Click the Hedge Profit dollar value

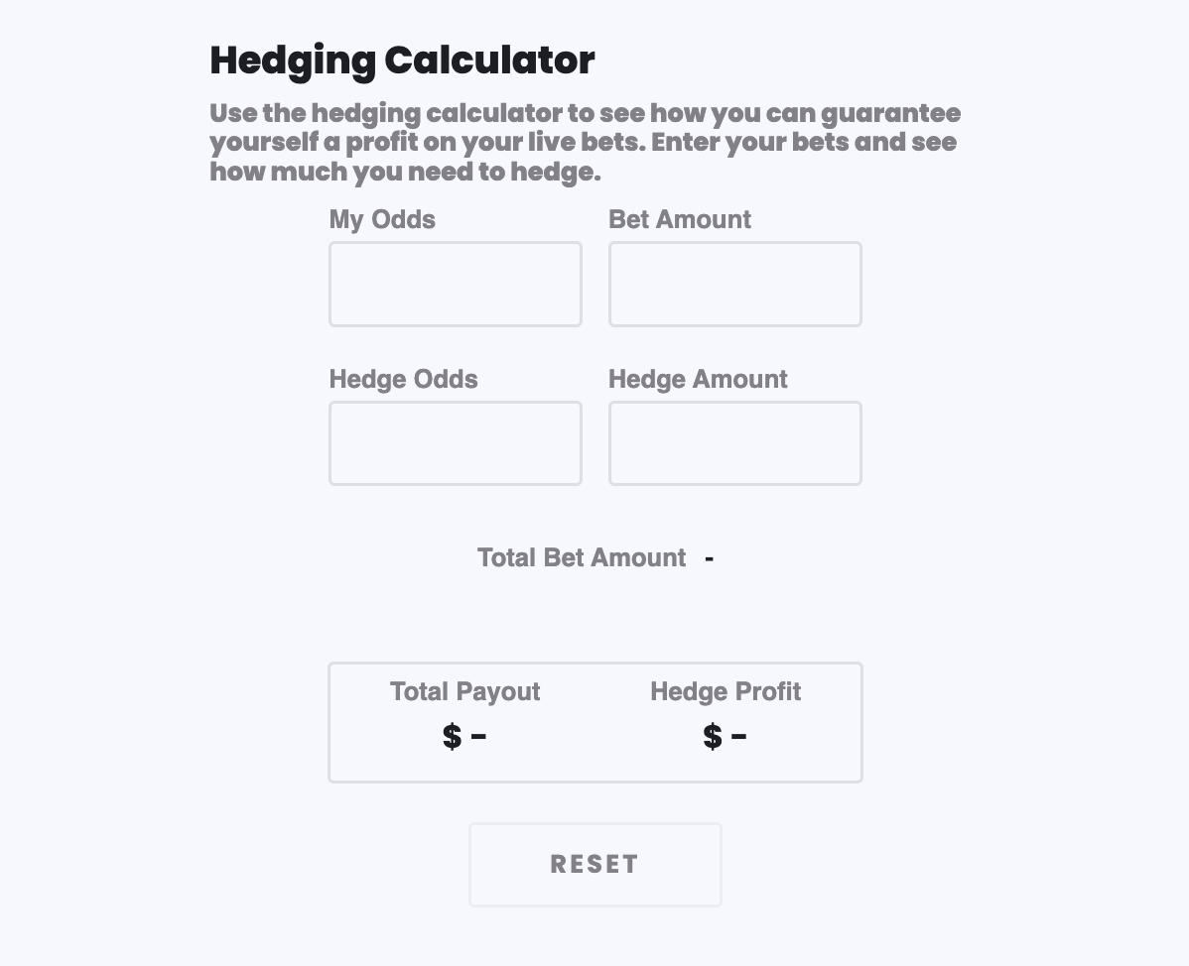726,736
